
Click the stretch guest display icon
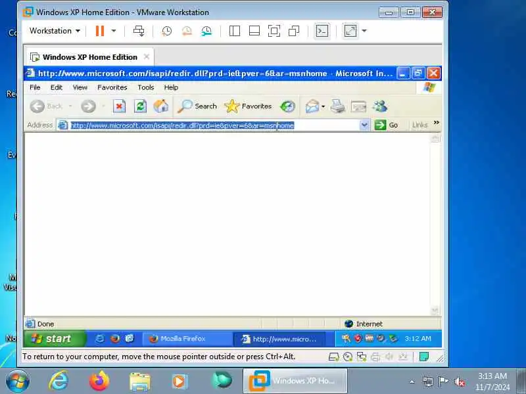(x=350, y=31)
